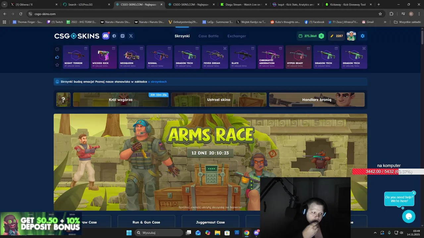This screenshot has height=238, width=424.
Task: Click the 'Gmail' bookmark
Action: [368, 22]
